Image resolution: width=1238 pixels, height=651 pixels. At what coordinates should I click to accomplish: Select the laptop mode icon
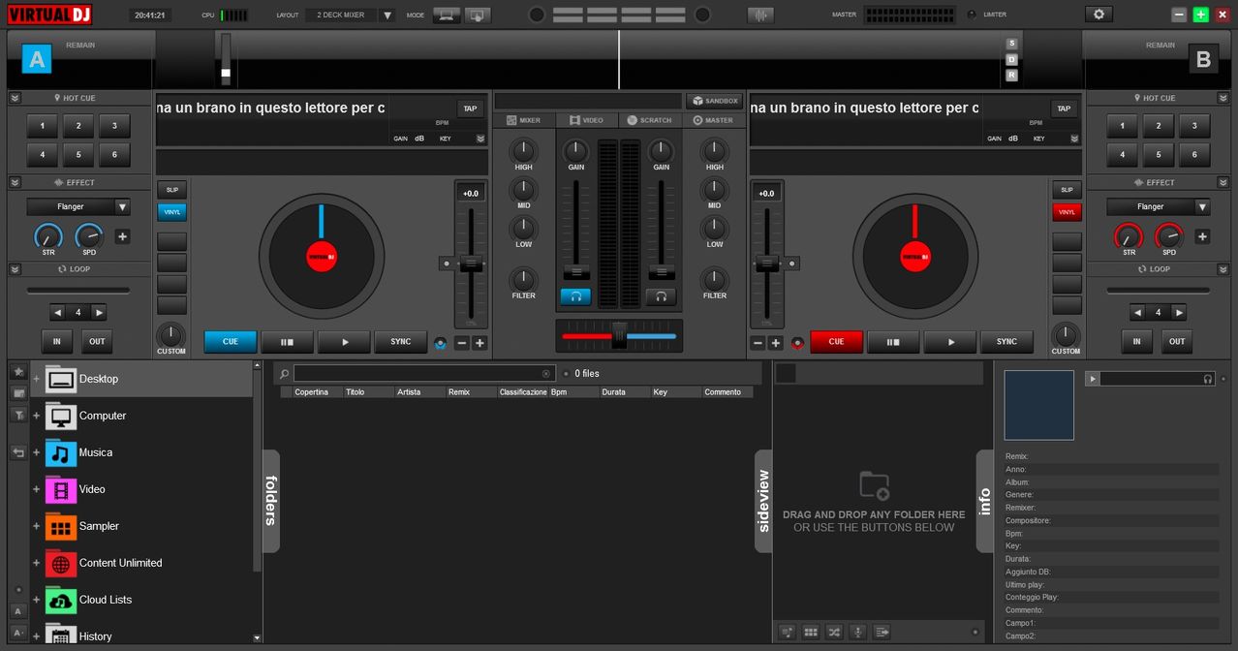(447, 15)
